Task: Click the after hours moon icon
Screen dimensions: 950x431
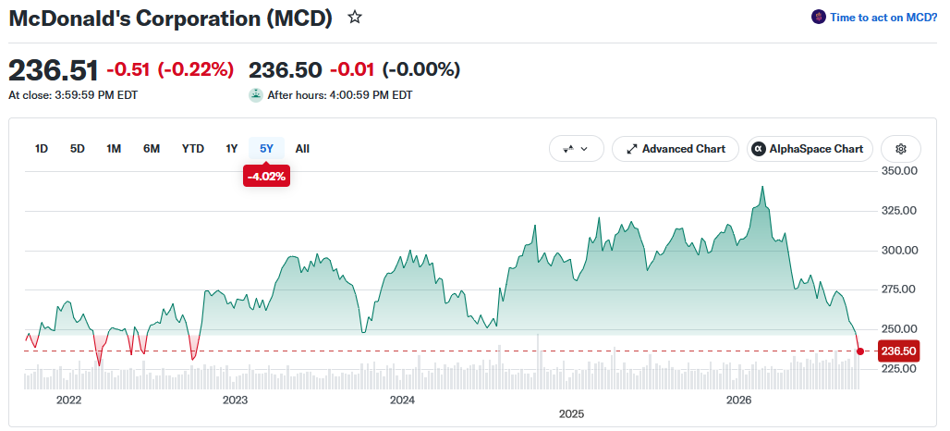Action: [256, 95]
